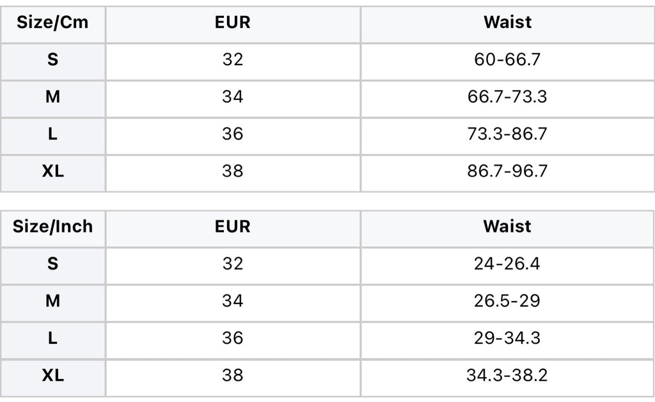This screenshot has width=655, height=402.
Task: Click EUR 38 in the Inch table
Action: tap(233, 376)
